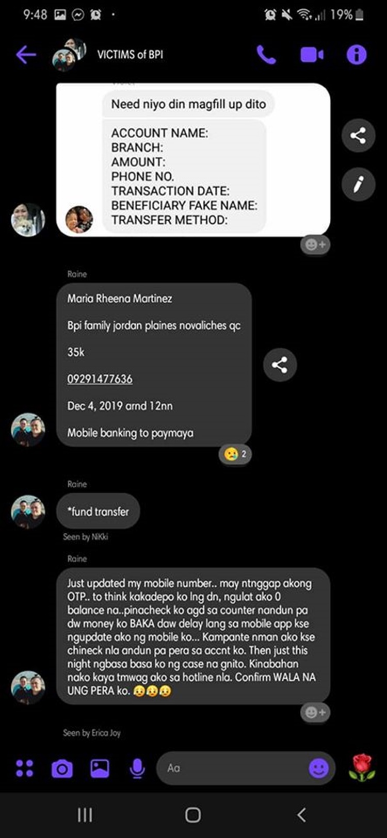This screenshot has height=838, width=387.
Task: Edit the image with the pencil icon
Action: [x=358, y=184]
